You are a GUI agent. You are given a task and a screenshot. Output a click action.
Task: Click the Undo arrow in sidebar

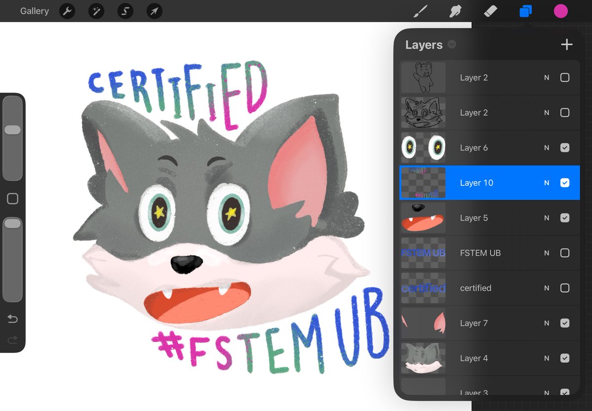coord(13,319)
